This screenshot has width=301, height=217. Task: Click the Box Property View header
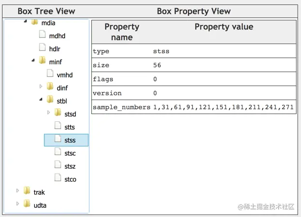pyautogui.click(x=194, y=11)
